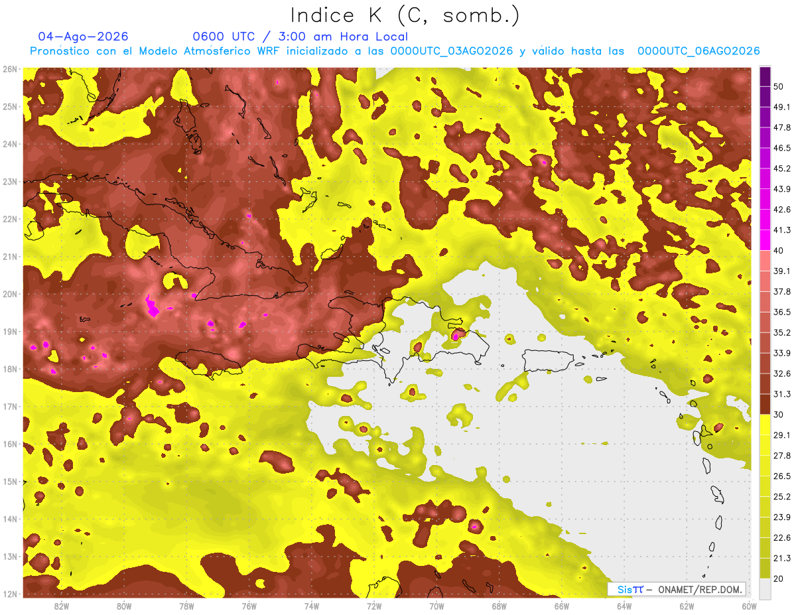
Task: Click the colorbar value '25.2'
Action: pyautogui.click(x=781, y=496)
